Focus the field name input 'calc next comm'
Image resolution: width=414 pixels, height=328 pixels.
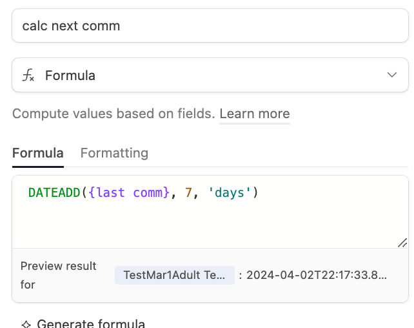(x=210, y=26)
